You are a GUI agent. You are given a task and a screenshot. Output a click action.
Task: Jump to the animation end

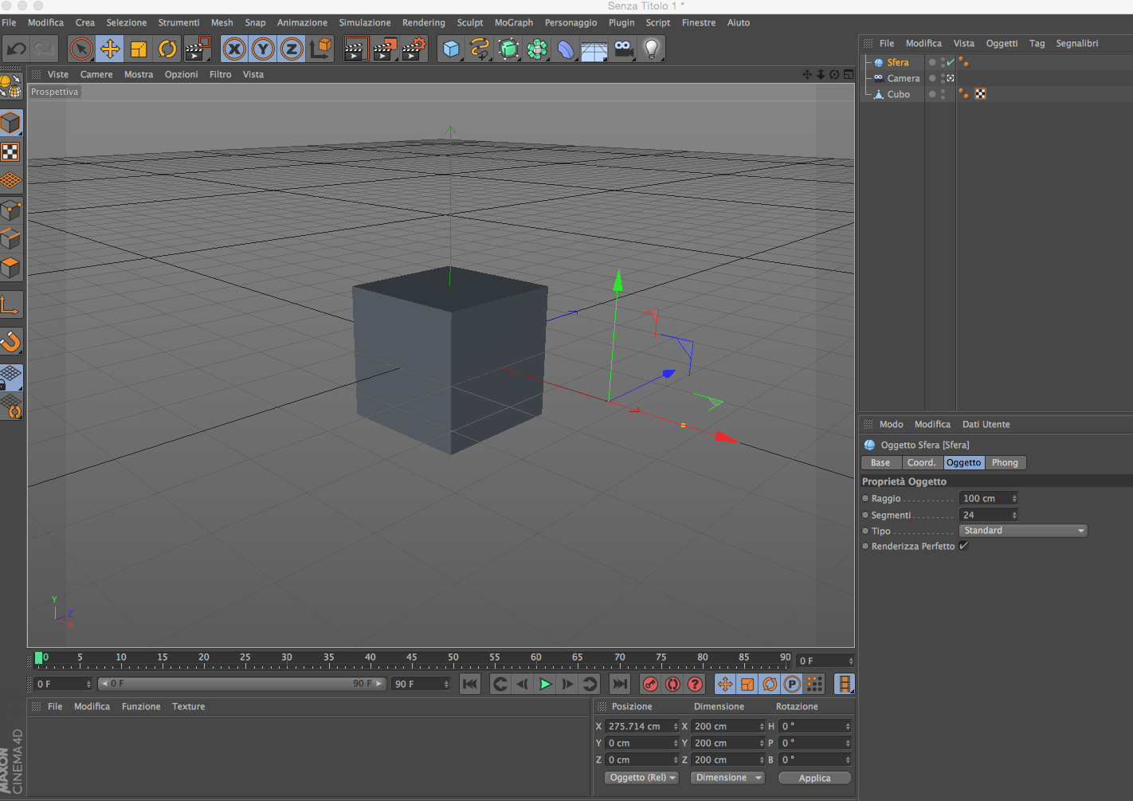tap(619, 684)
